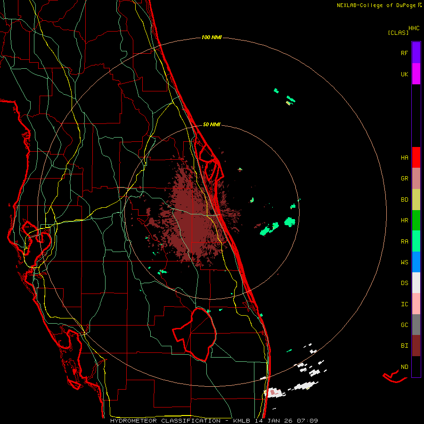Select the WS legend label
Screen dimensions: 424x424
point(404,262)
